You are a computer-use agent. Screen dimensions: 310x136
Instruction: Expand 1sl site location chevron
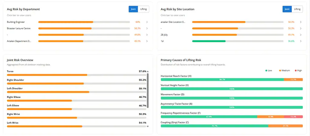301,41
